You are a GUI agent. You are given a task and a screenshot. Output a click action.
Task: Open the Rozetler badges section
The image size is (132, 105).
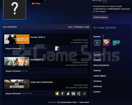pyautogui.click(x=97, y=36)
